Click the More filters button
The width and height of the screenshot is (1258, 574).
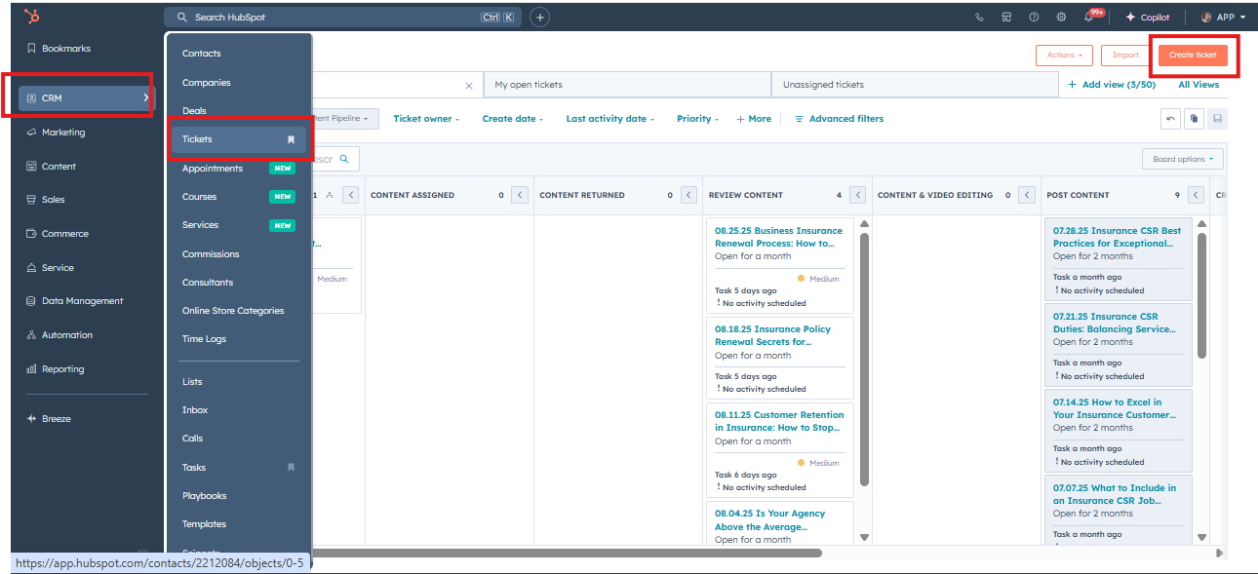pos(754,119)
